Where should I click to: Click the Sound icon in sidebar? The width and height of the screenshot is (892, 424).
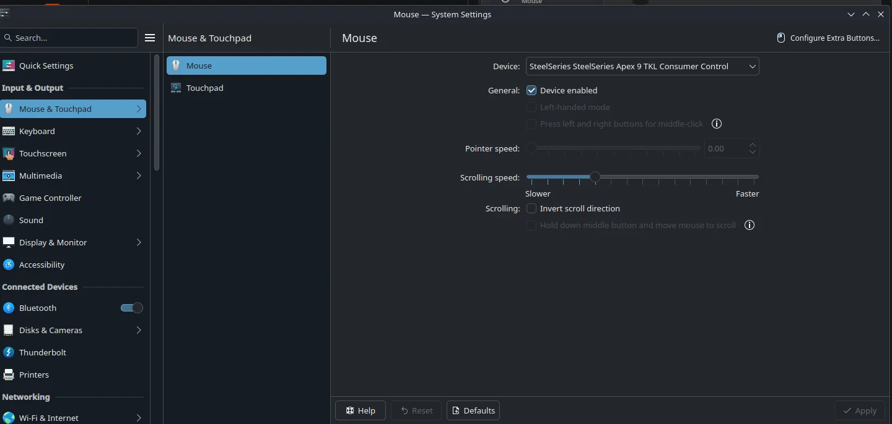(9, 220)
